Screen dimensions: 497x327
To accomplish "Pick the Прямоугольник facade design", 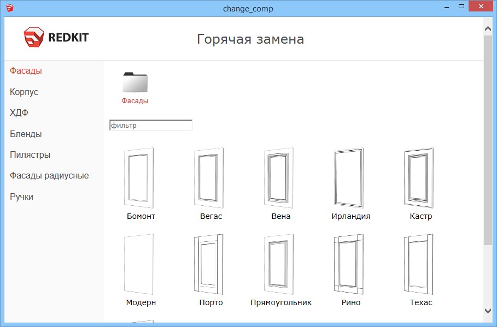I will (279, 264).
